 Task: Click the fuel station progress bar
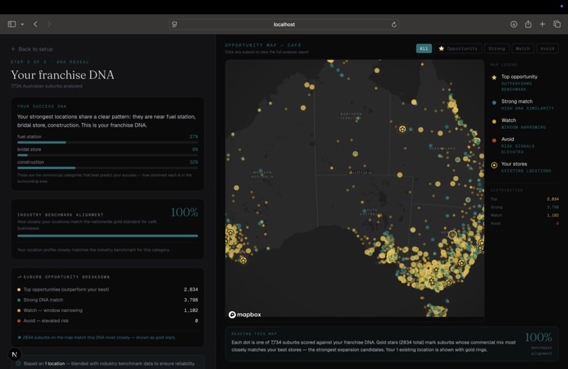108,142
